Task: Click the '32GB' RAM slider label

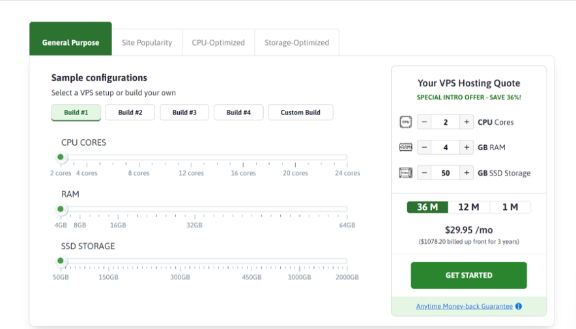Action: [194, 225]
